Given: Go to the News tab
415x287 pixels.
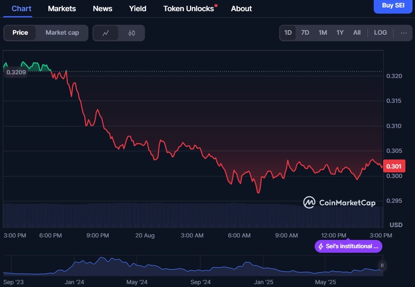Looking at the screenshot, I should coord(102,9).
